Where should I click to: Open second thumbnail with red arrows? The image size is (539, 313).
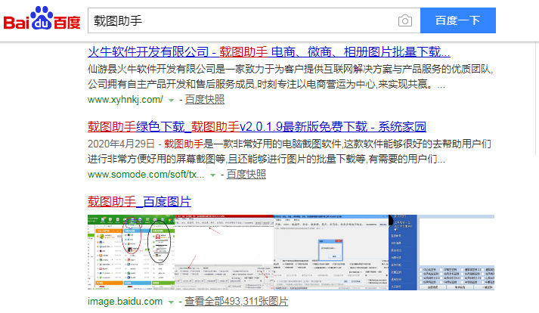224,253
